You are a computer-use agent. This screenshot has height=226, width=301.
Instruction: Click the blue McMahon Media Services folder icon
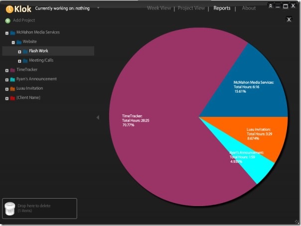[12, 33]
